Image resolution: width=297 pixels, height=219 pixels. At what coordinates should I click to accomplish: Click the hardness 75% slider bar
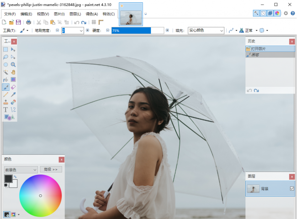click(x=138, y=31)
